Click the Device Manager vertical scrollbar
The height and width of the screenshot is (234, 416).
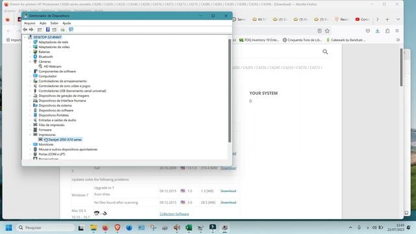pyautogui.click(x=229, y=90)
